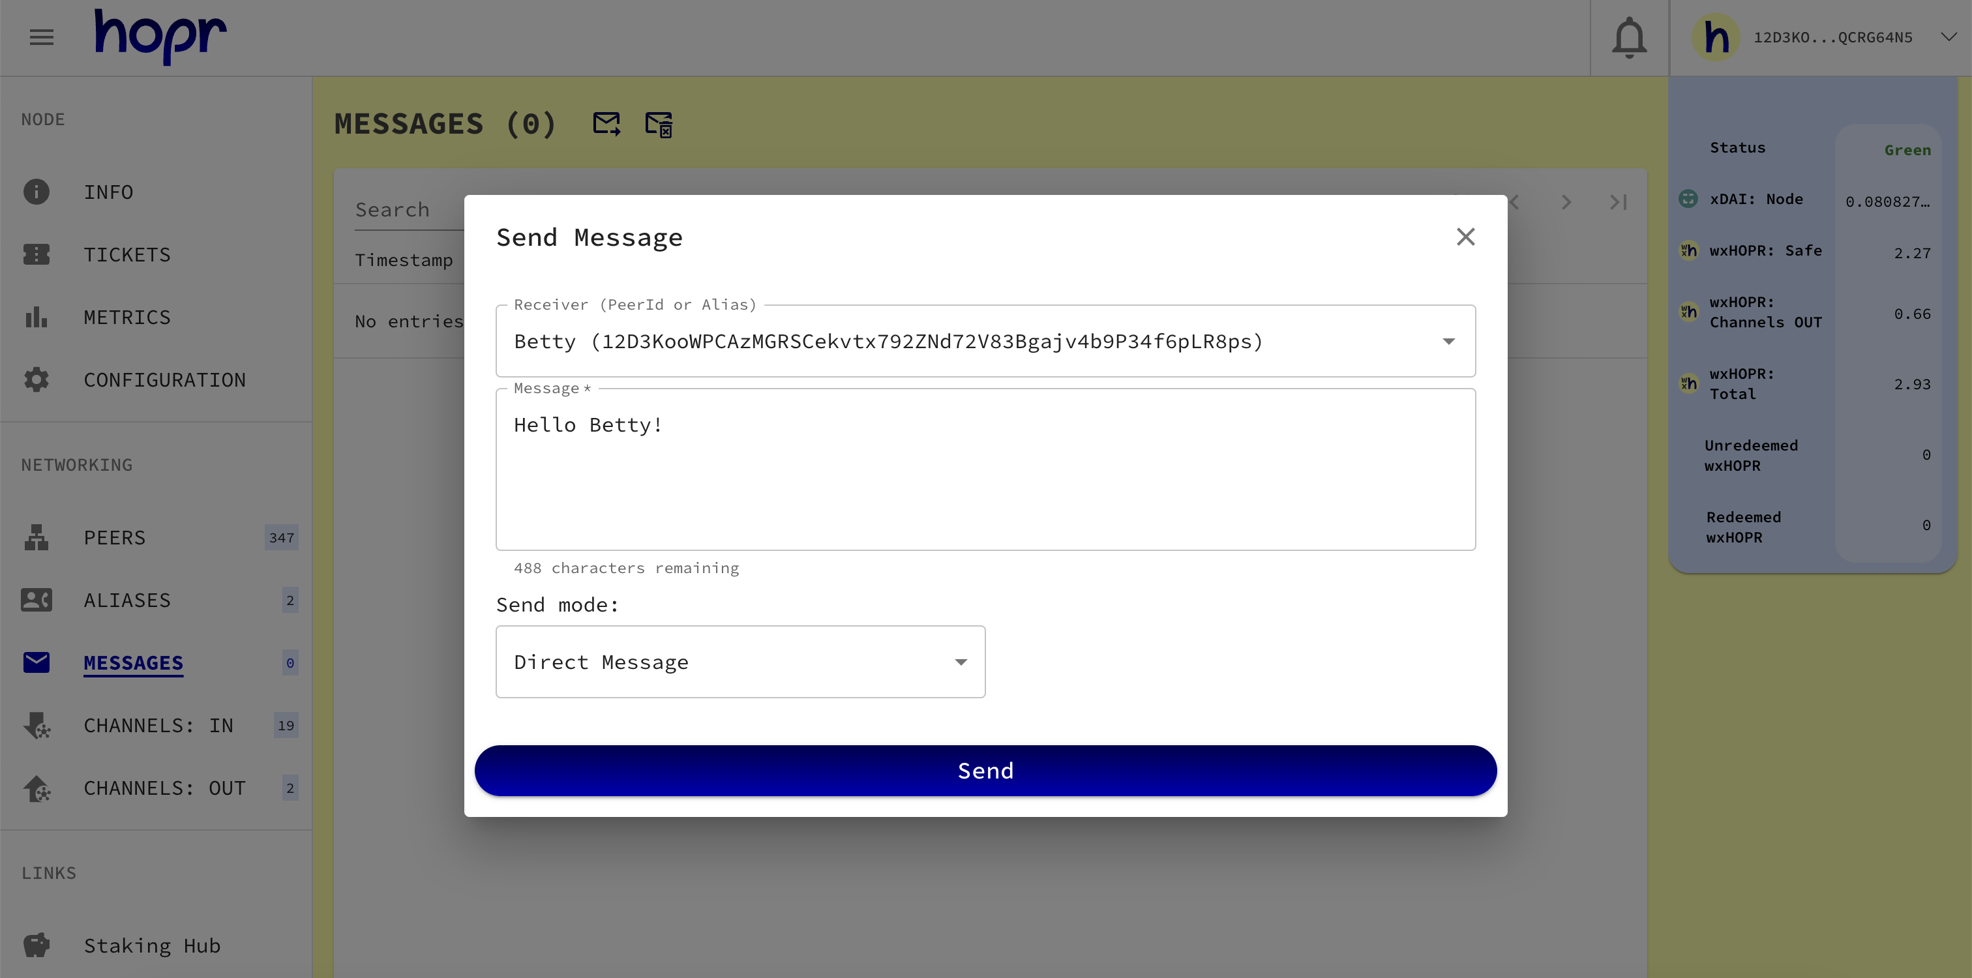Click the xDAI value 0.080827…
Screen dimensions: 1972x978
coord(1887,201)
